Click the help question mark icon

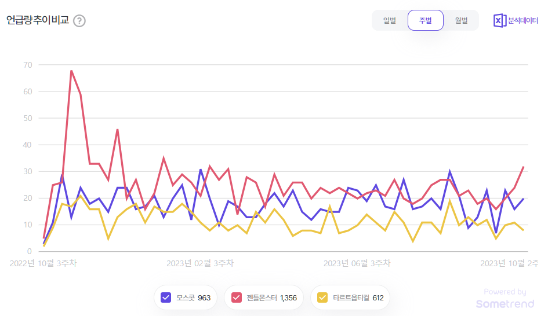tap(79, 21)
